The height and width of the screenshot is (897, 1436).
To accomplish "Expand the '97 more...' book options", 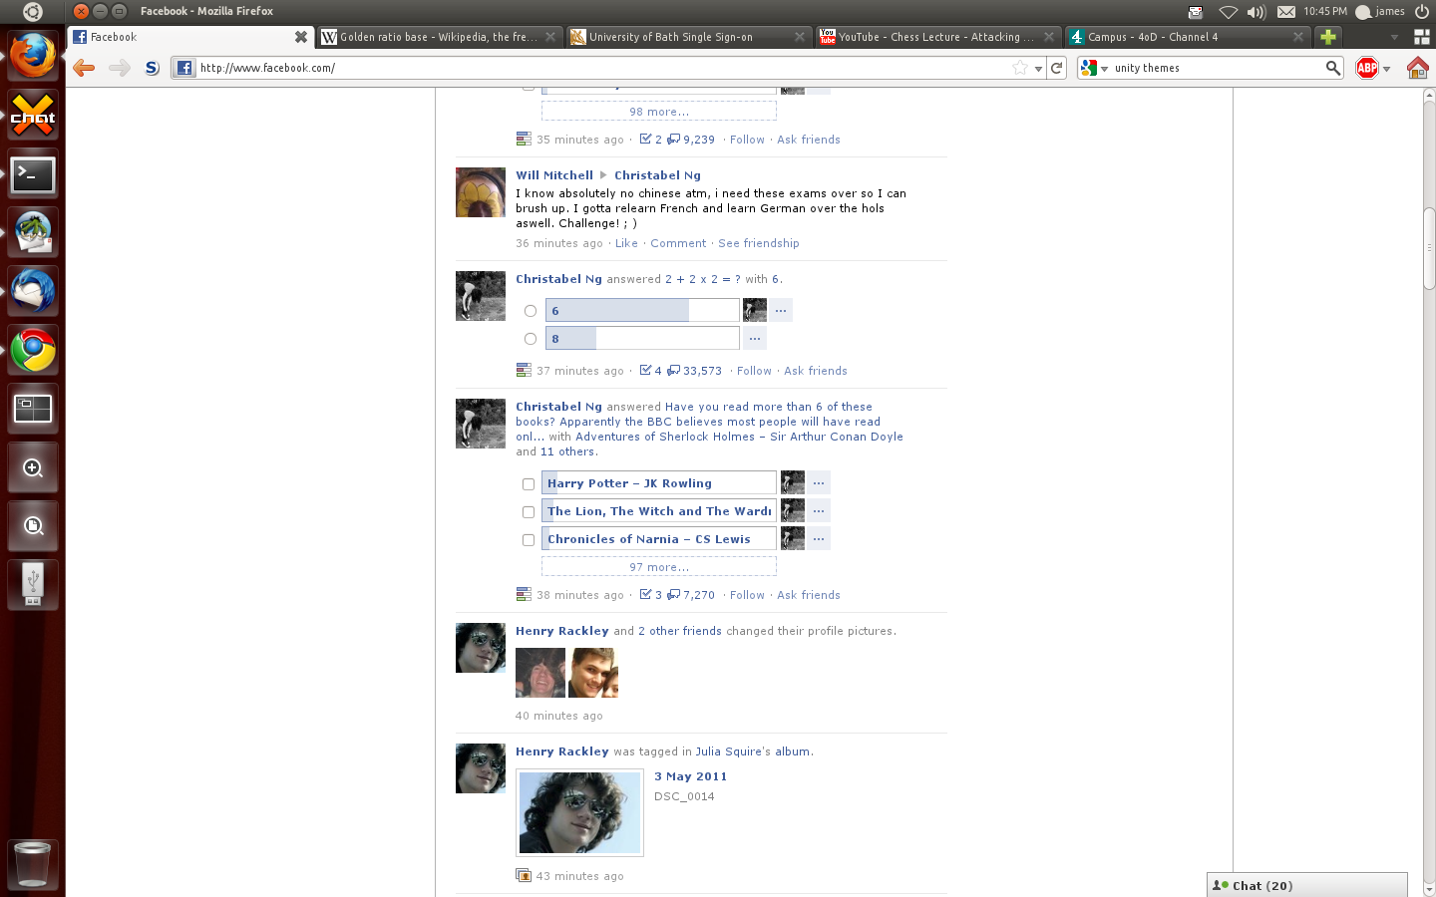I will (x=658, y=567).
